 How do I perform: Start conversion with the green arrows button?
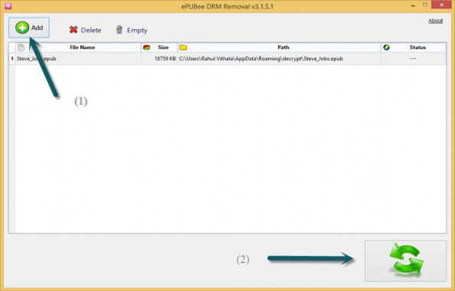point(405,260)
